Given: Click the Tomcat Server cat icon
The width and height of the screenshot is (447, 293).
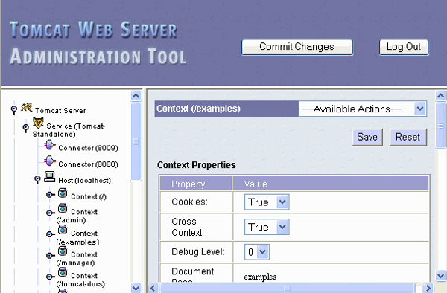Looking at the screenshot, I should point(27,108).
